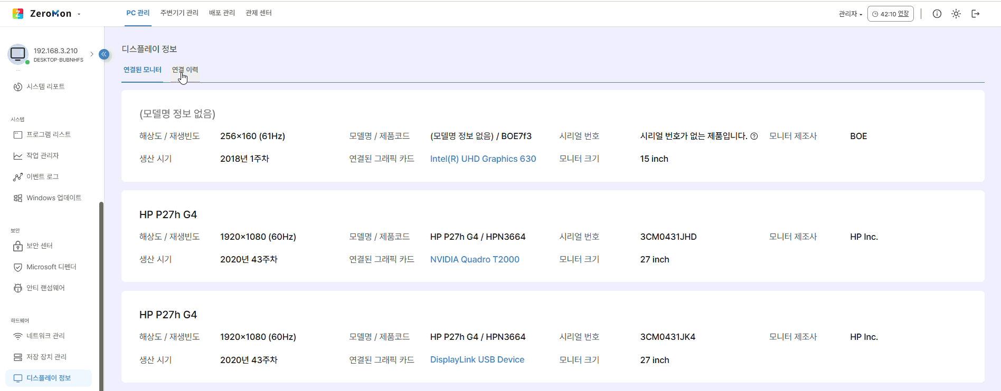The height and width of the screenshot is (391, 1001).
Task: Click the 디스플레이 정보 page heading
Action: (149, 49)
